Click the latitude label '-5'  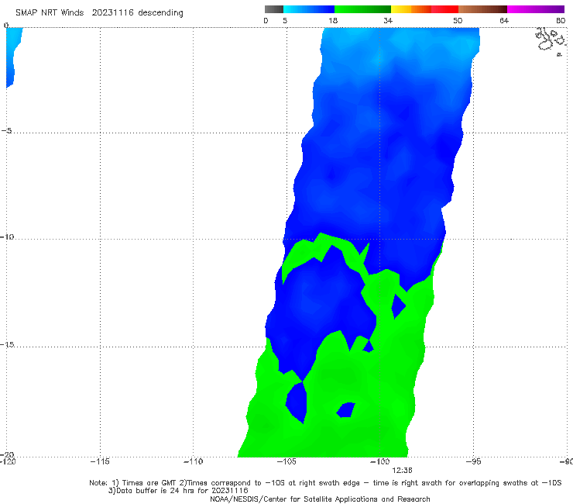tap(7, 130)
